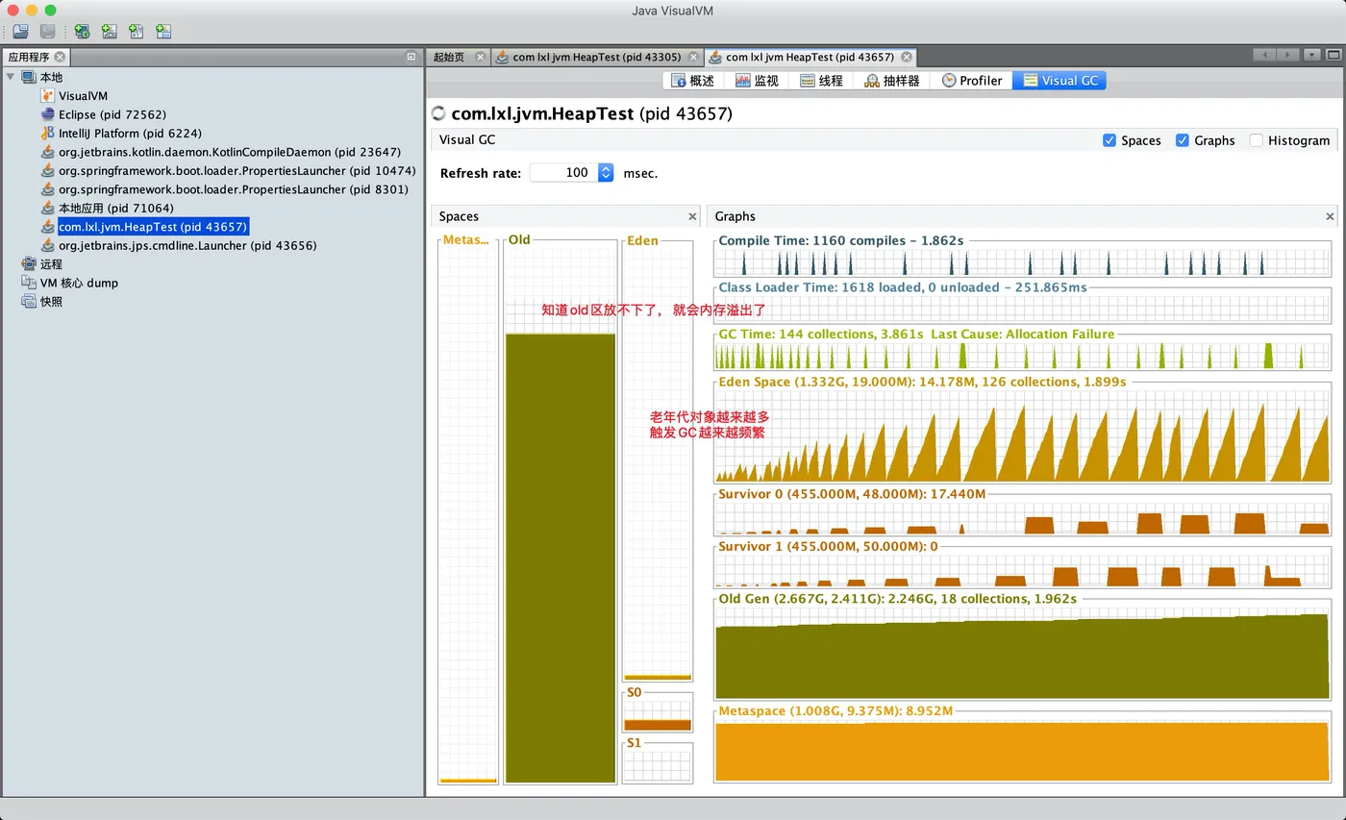Click the Metaspace bar in Spaces panel
This screenshot has height=820, width=1346.
point(468,513)
